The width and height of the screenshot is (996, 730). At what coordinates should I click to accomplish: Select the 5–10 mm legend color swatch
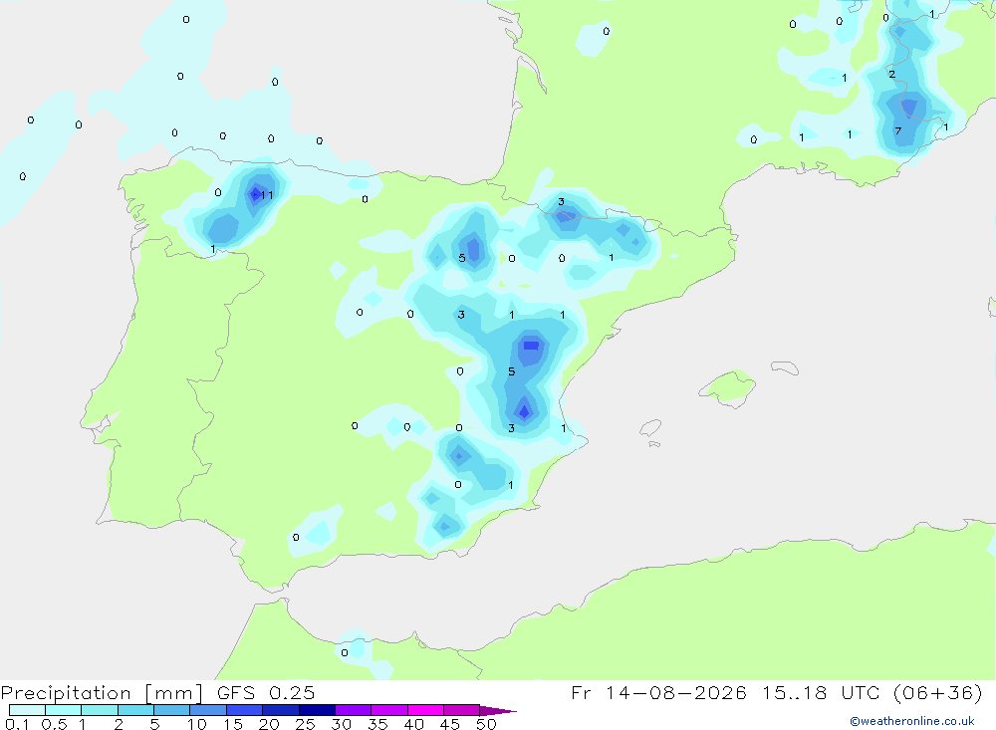[171, 710]
